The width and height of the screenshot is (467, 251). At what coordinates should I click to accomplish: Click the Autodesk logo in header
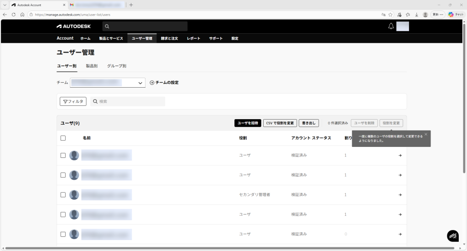tap(73, 26)
